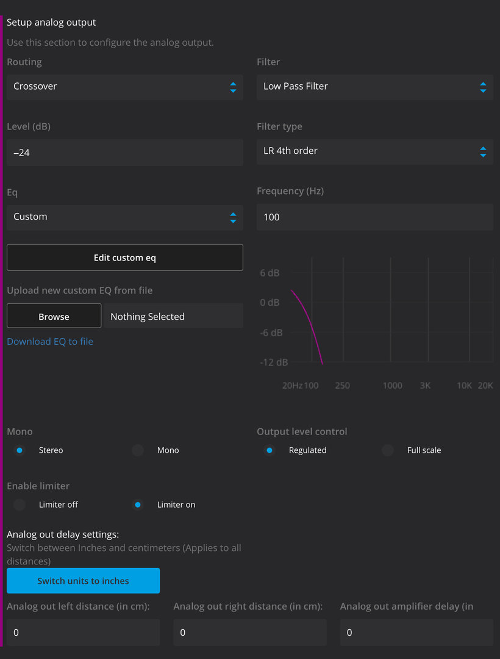Click the Analog out right distance field

pyautogui.click(x=250, y=632)
